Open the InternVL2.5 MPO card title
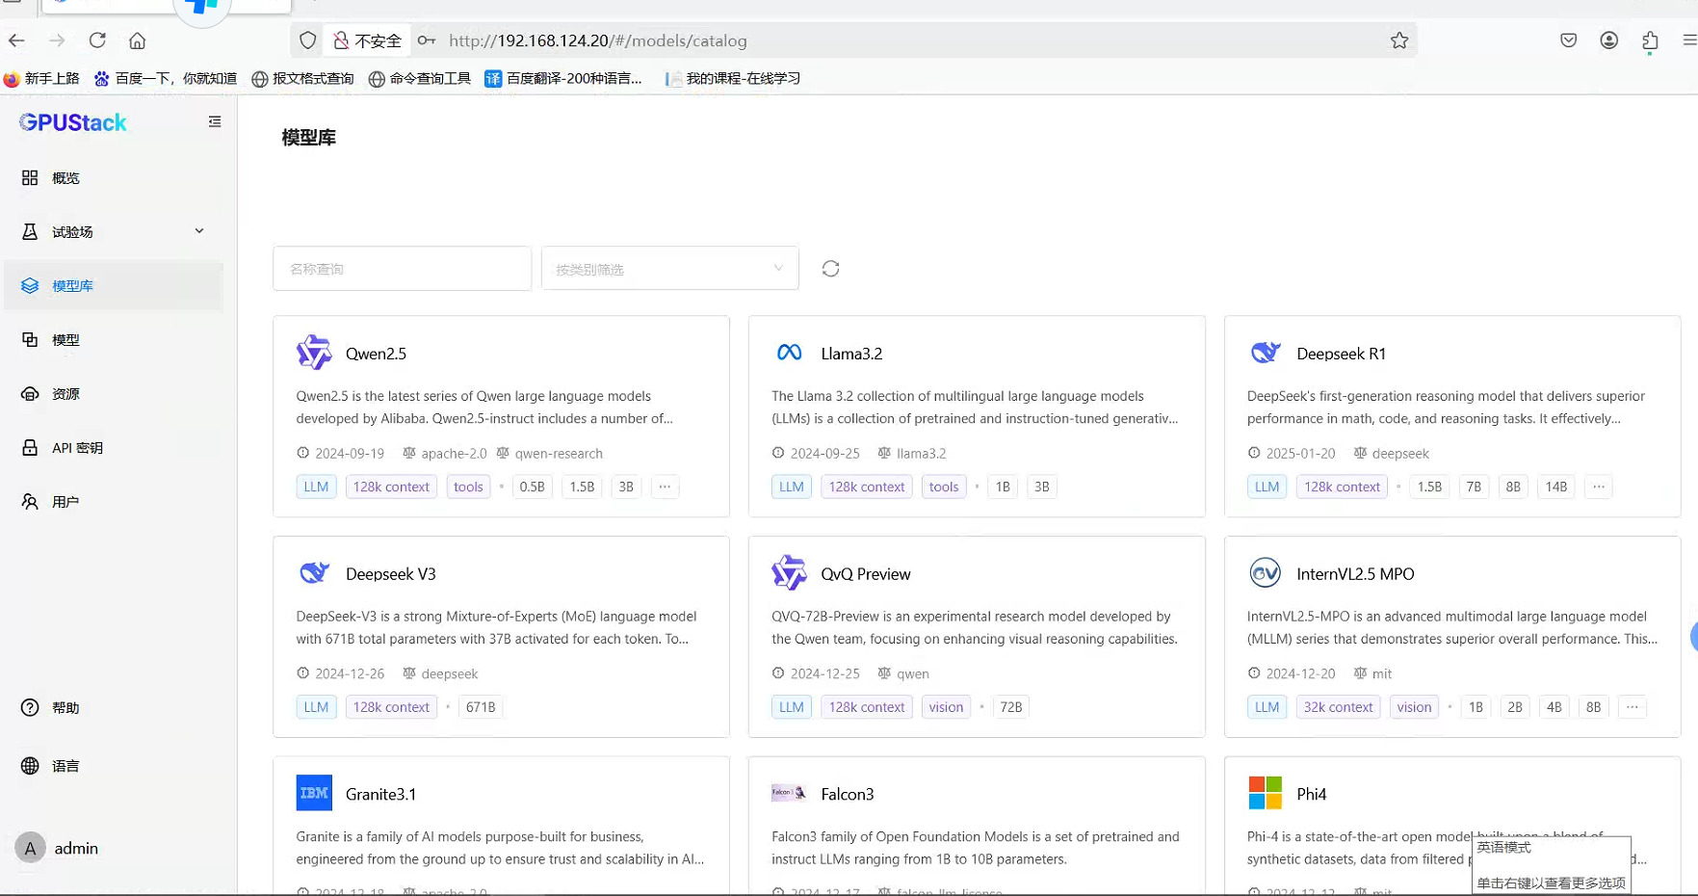 [1355, 574]
